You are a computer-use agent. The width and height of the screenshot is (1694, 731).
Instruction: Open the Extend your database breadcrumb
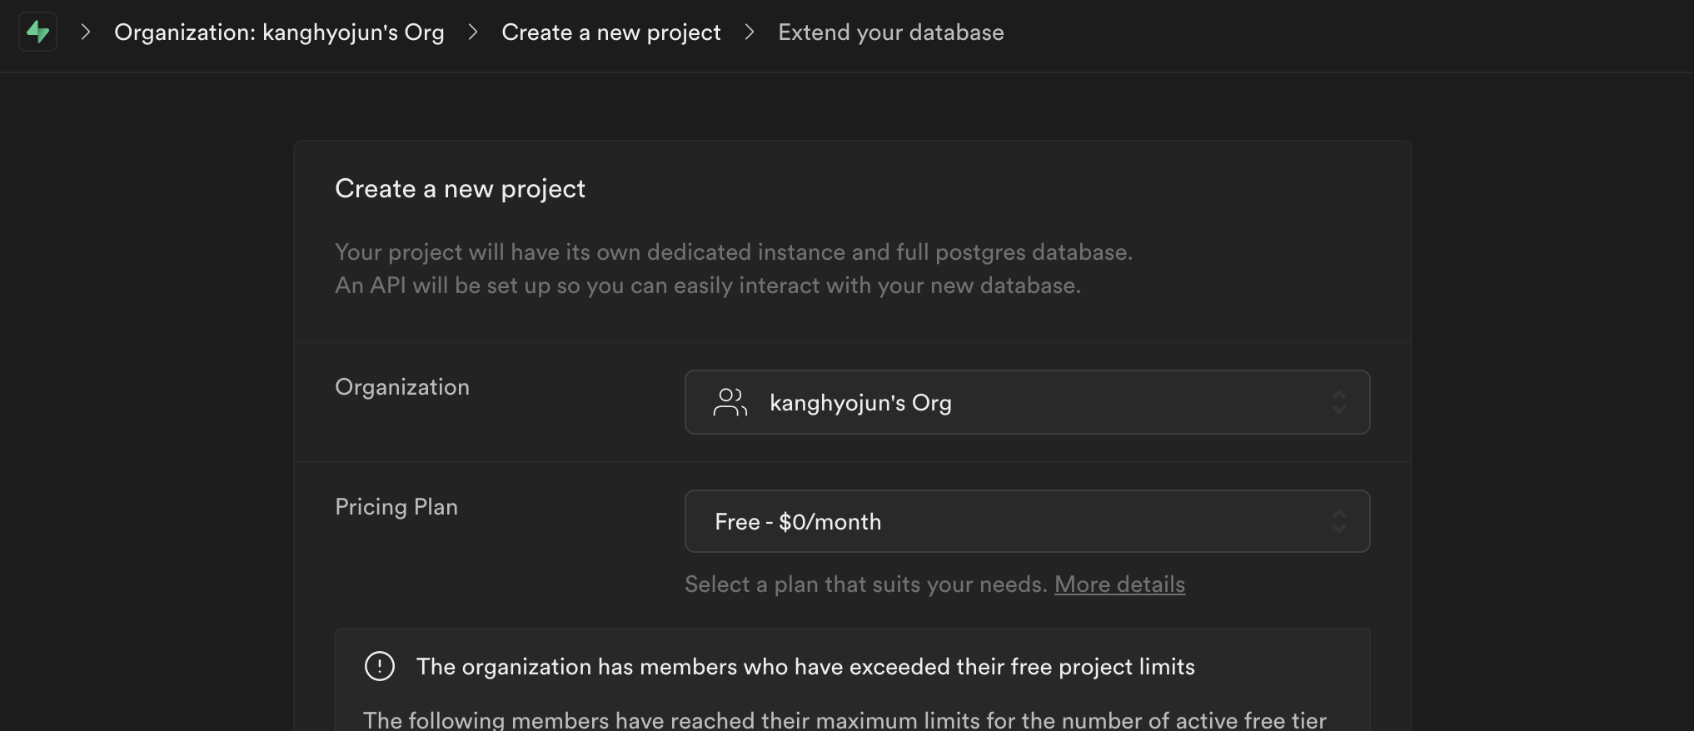pyautogui.click(x=890, y=32)
